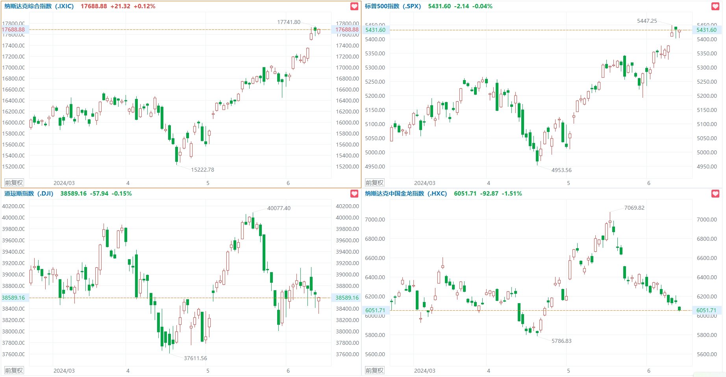The width and height of the screenshot is (726, 377).
Task: Click the 4953.56 low label in the S&P 500 chart
Action: (561, 170)
